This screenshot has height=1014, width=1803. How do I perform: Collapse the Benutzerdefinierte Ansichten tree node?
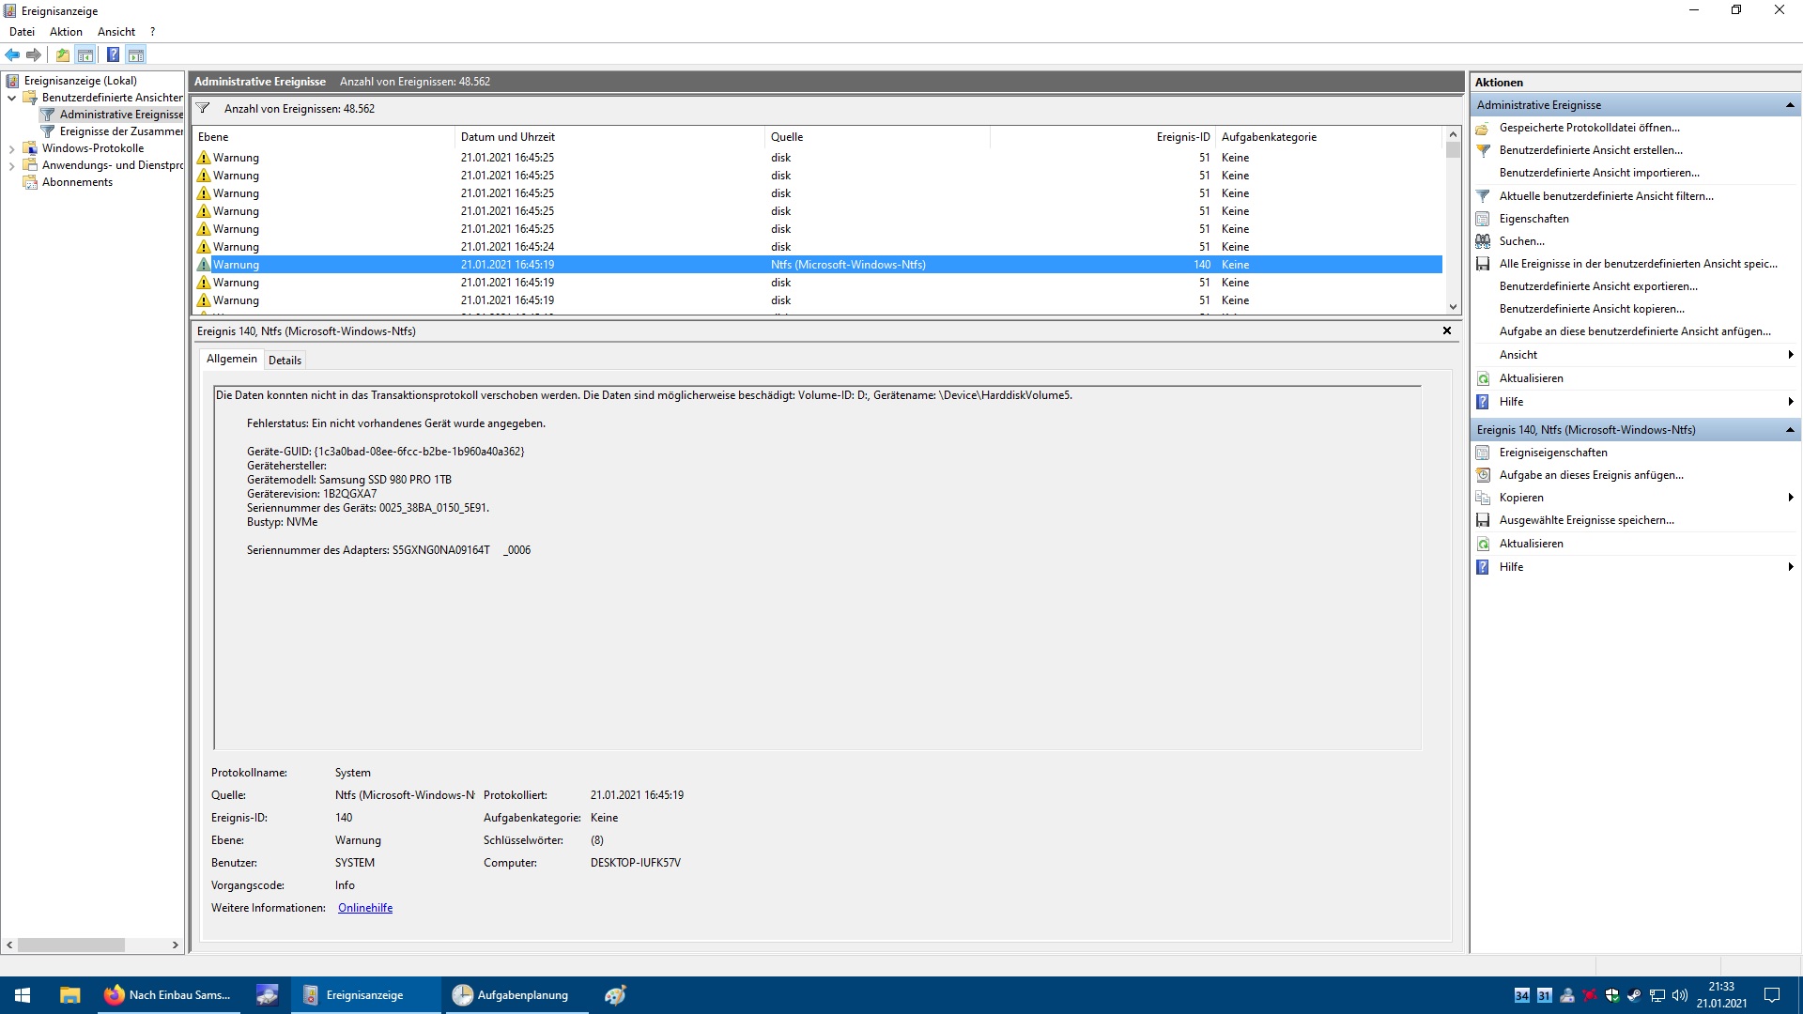(11, 98)
